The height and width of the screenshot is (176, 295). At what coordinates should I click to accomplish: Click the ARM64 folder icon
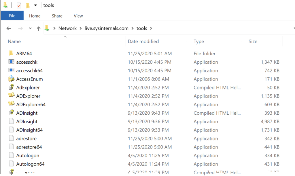(x=11, y=53)
